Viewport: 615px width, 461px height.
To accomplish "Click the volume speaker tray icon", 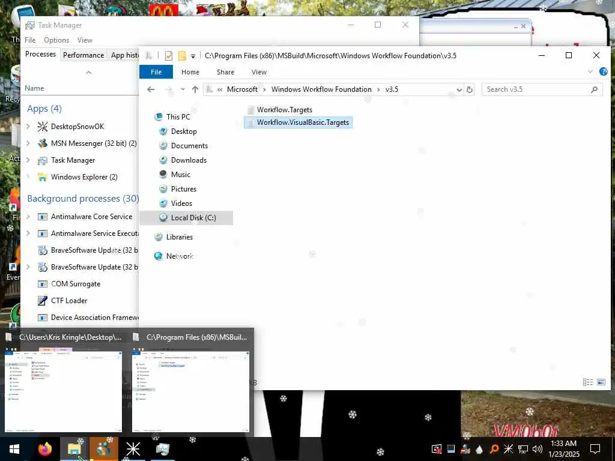I will [538, 449].
